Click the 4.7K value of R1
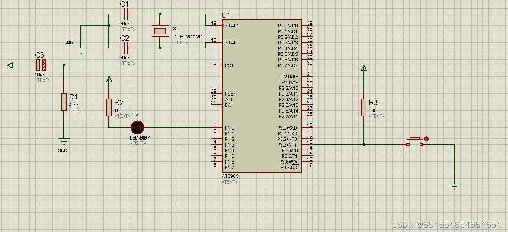The image size is (508, 232). pyautogui.click(x=74, y=105)
